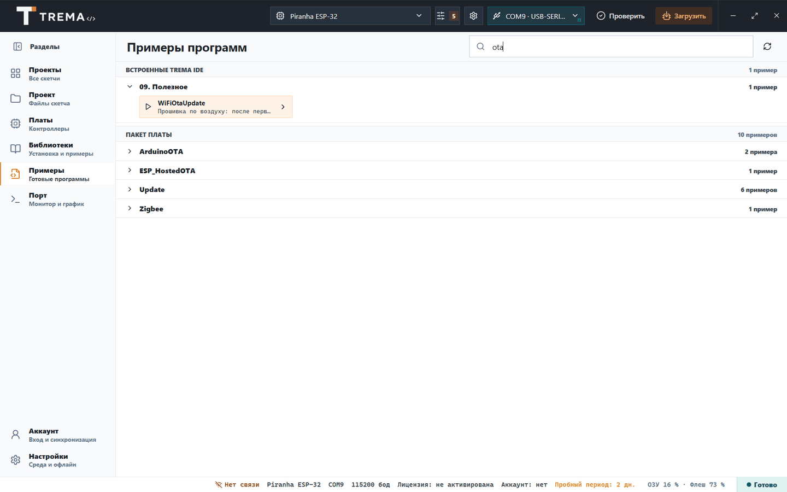The image size is (787, 492).
Task: Click the gear settings icon in top toolbar
Action: (473, 16)
